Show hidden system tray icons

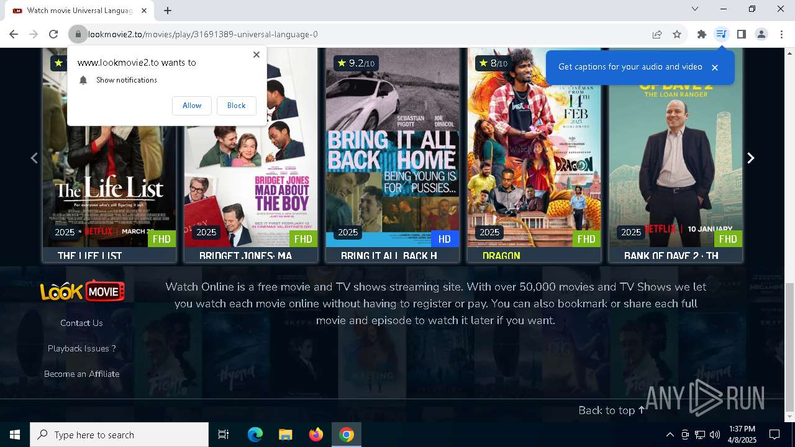670,435
